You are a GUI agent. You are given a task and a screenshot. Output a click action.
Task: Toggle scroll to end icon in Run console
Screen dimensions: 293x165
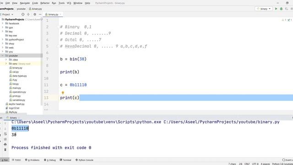coord(5,139)
